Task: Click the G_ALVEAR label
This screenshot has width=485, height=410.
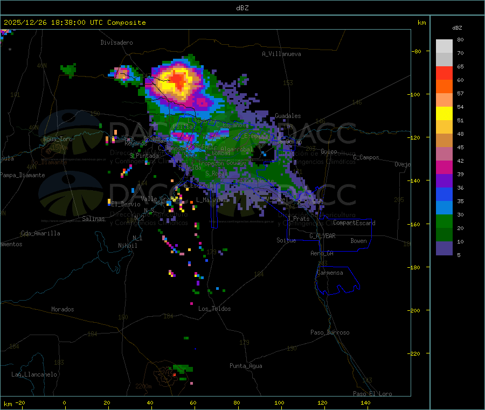Action: coord(322,236)
